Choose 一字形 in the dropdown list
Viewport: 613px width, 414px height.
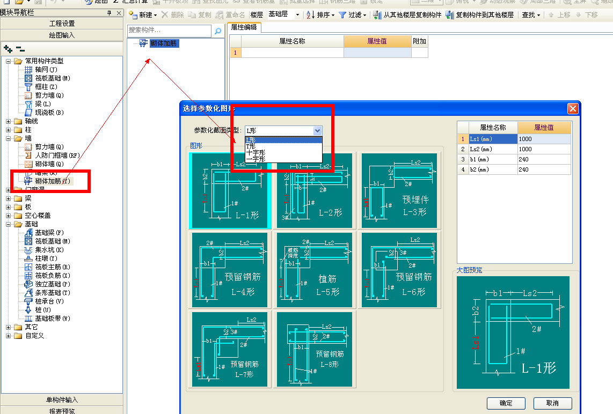[284, 159]
